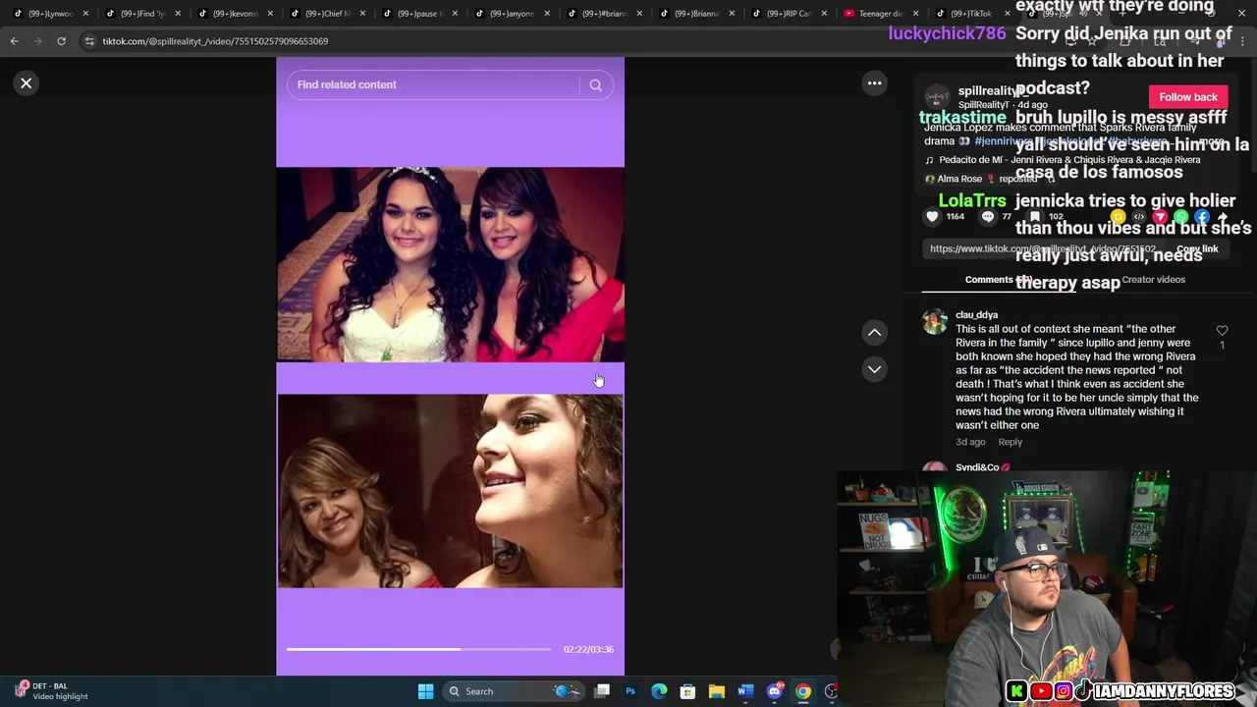Viewport: 1257px width, 707px height.
Task: Reload the page with the refresh icon
Action: tap(61, 41)
